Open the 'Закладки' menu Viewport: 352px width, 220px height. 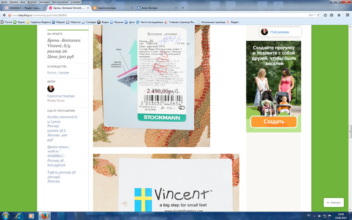click(x=44, y=2)
